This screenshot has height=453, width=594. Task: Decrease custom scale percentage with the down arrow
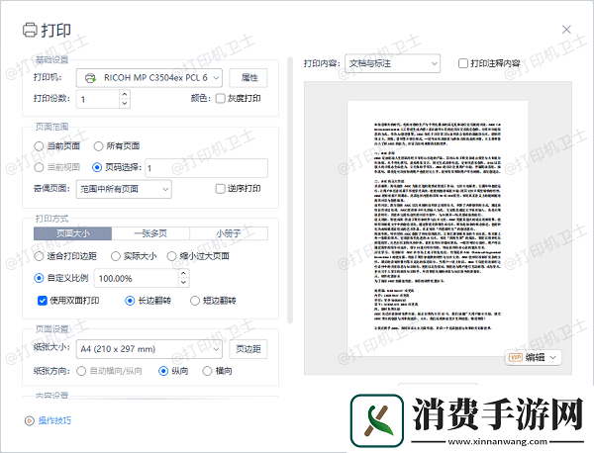183,283
